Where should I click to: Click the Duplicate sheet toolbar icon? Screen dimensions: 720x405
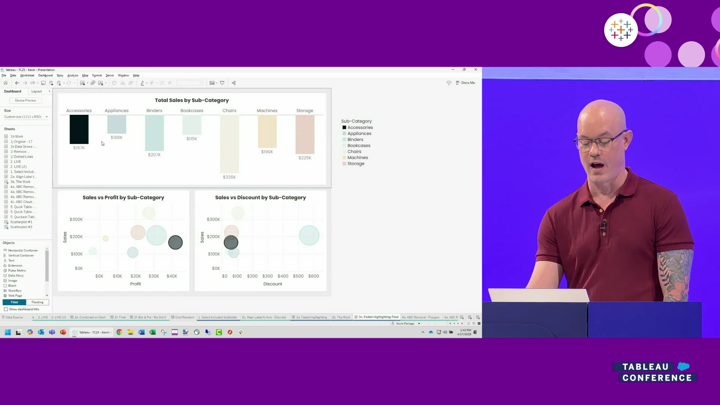(x=93, y=83)
